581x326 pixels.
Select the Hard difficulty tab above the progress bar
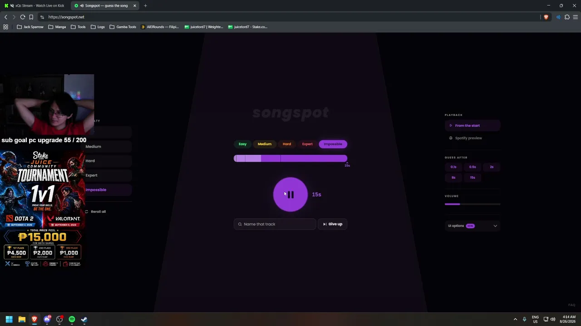coord(287,144)
